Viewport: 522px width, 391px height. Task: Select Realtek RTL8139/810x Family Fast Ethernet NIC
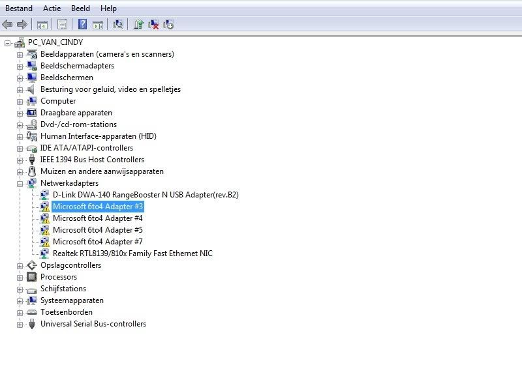pos(132,253)
